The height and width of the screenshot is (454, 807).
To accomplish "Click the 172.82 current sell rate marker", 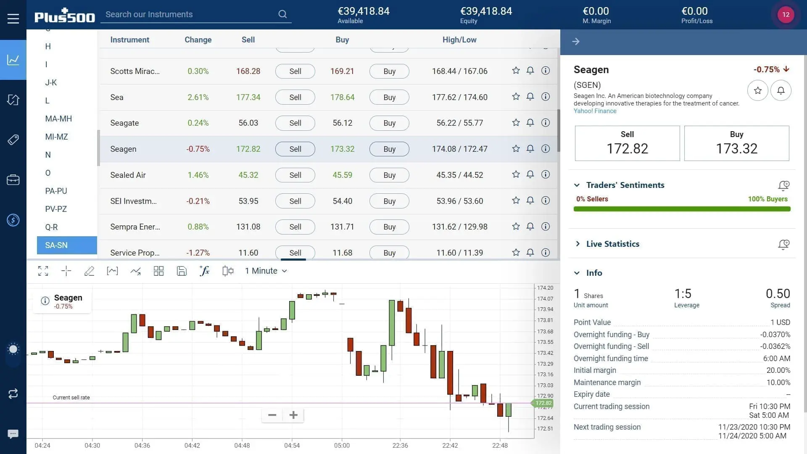I will (x=543, y=403).
